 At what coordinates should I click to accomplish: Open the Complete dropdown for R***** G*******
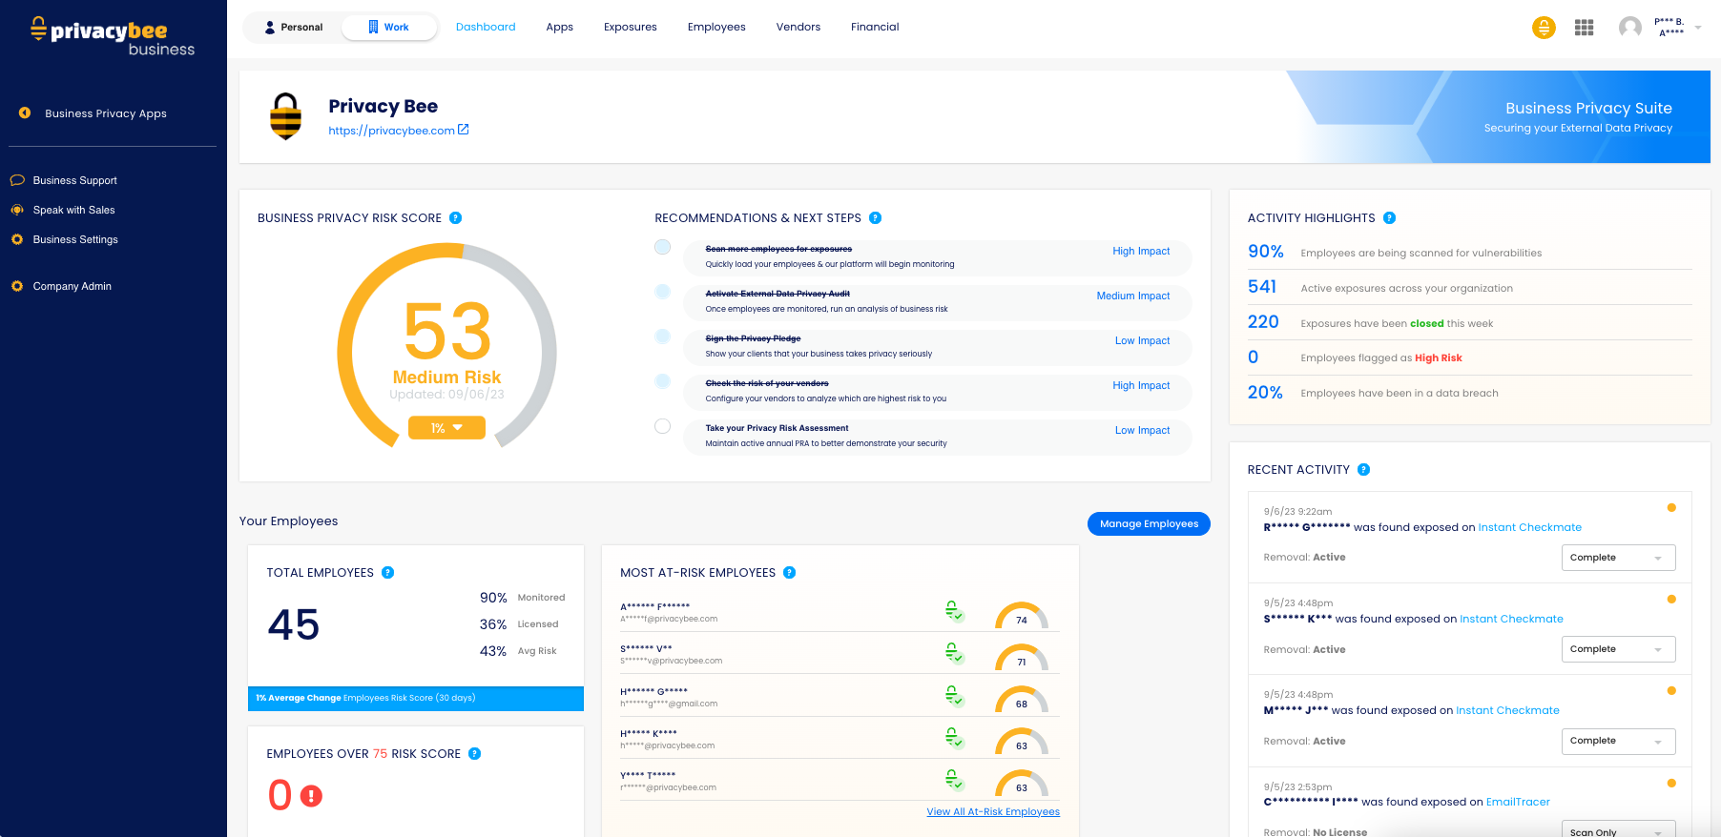[1618, 558]
